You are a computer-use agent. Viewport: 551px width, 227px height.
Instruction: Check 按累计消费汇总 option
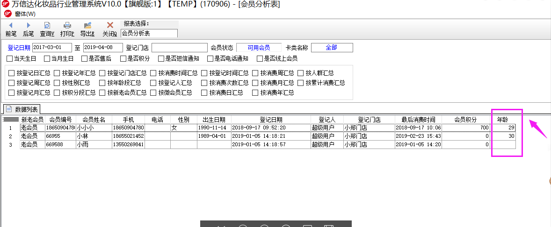click(300, 83)
